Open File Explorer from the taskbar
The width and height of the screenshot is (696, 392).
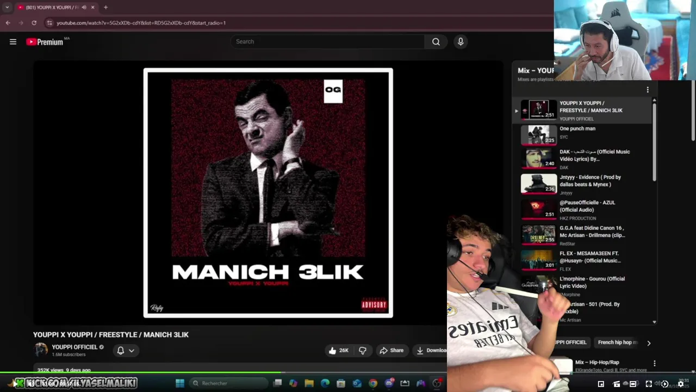(309, 383)
